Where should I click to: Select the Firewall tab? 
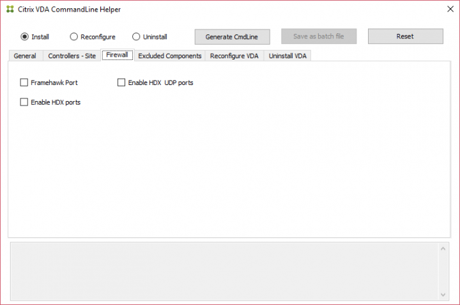(117, 56)
